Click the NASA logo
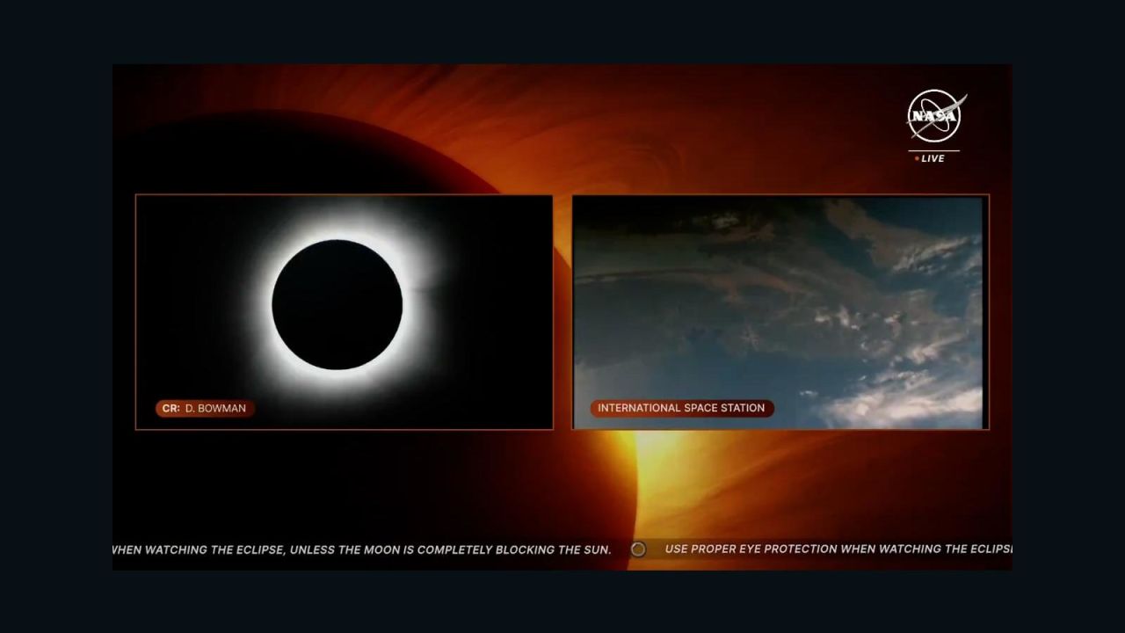Image resolution: width=1125 pixels, height=633 pixels. tap(936, 116)
